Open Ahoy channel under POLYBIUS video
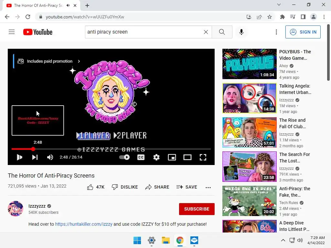This screenshot has height=248, width=331. click(283, 66)
